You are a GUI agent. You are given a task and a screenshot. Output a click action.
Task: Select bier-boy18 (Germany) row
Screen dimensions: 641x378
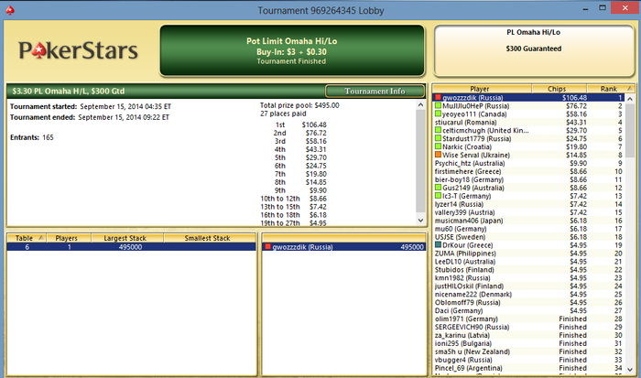[528, 179]
